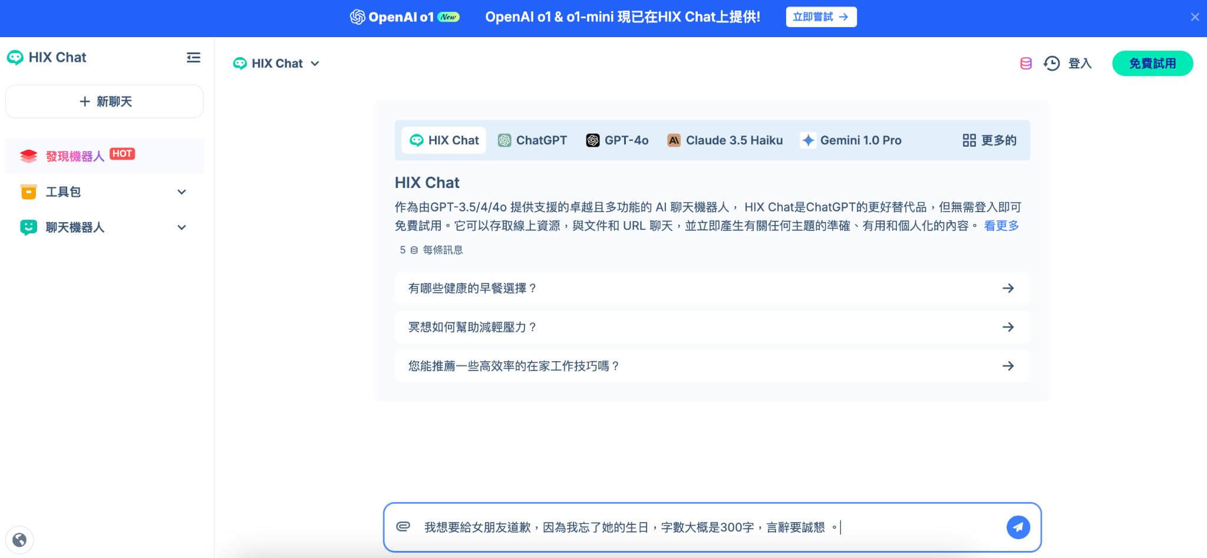Click the pink credits database icon
1207x558 pixels.
click(x=1026, y=63)
